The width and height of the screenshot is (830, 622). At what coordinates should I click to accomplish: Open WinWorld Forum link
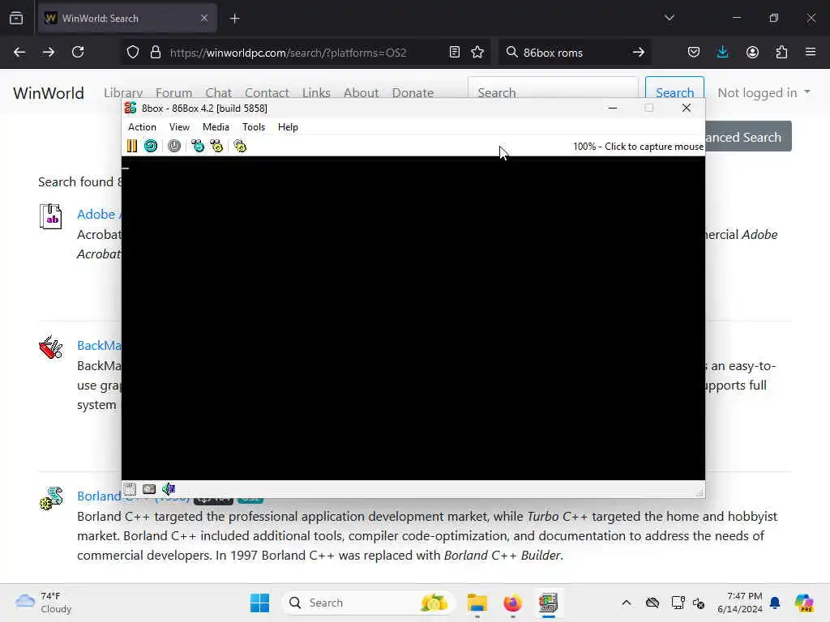click(173, 93)
